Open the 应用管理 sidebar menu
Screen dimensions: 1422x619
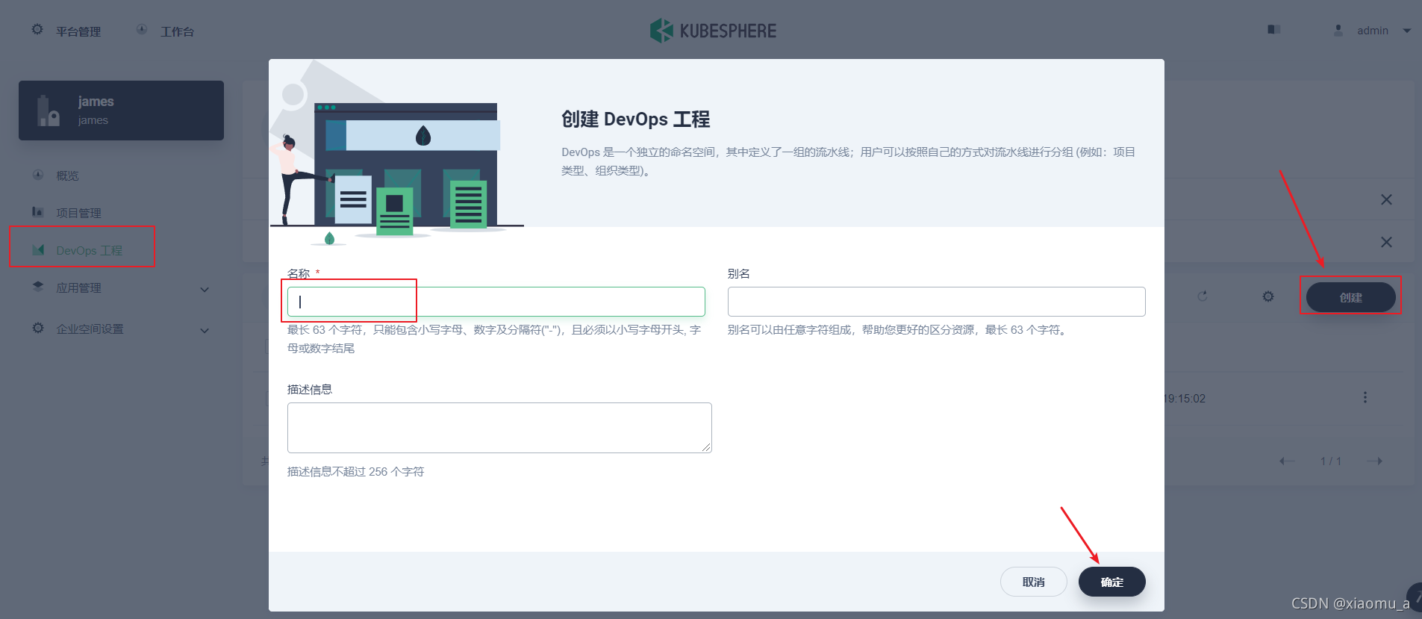click(x=78, y=287)
